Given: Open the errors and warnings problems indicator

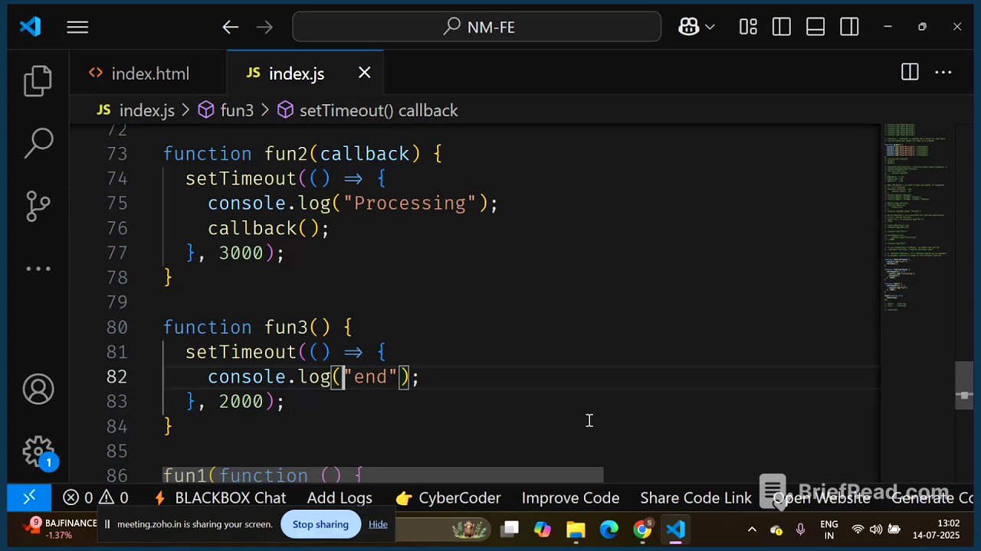Looking at the screenshot, I should coord(96,497).
